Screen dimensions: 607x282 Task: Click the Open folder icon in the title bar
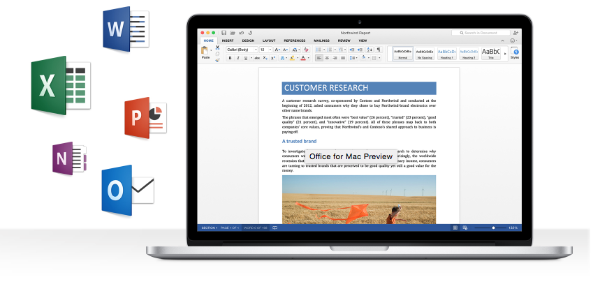pos(233,33)
